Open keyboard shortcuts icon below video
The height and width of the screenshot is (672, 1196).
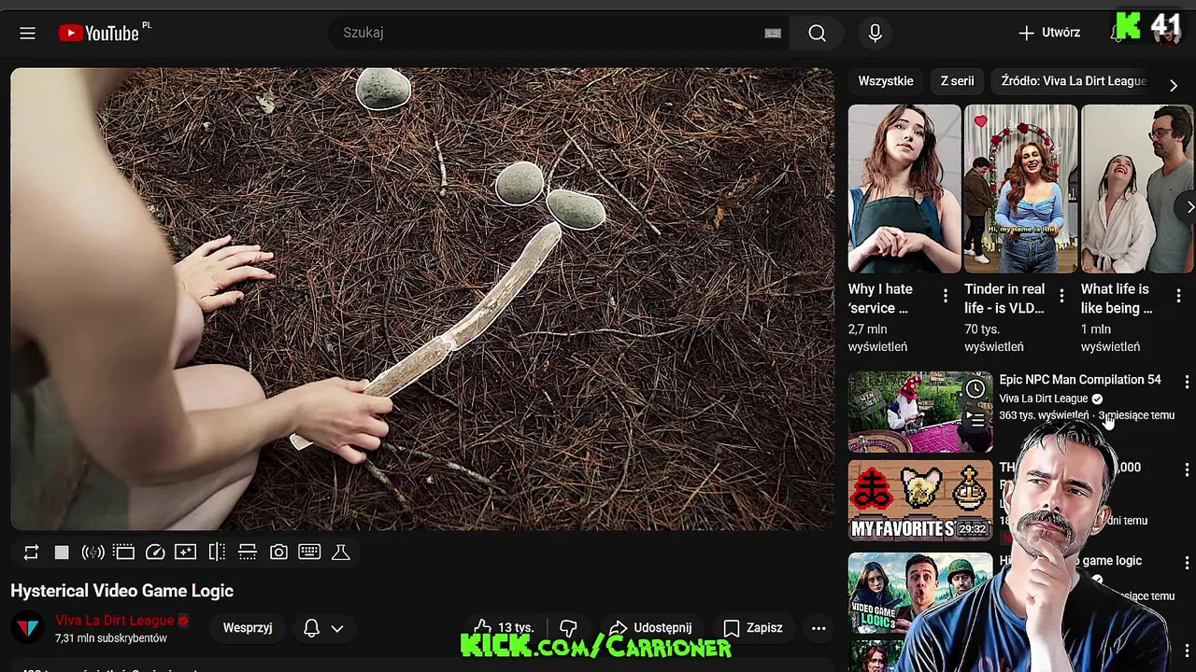[x=309, y=553]
